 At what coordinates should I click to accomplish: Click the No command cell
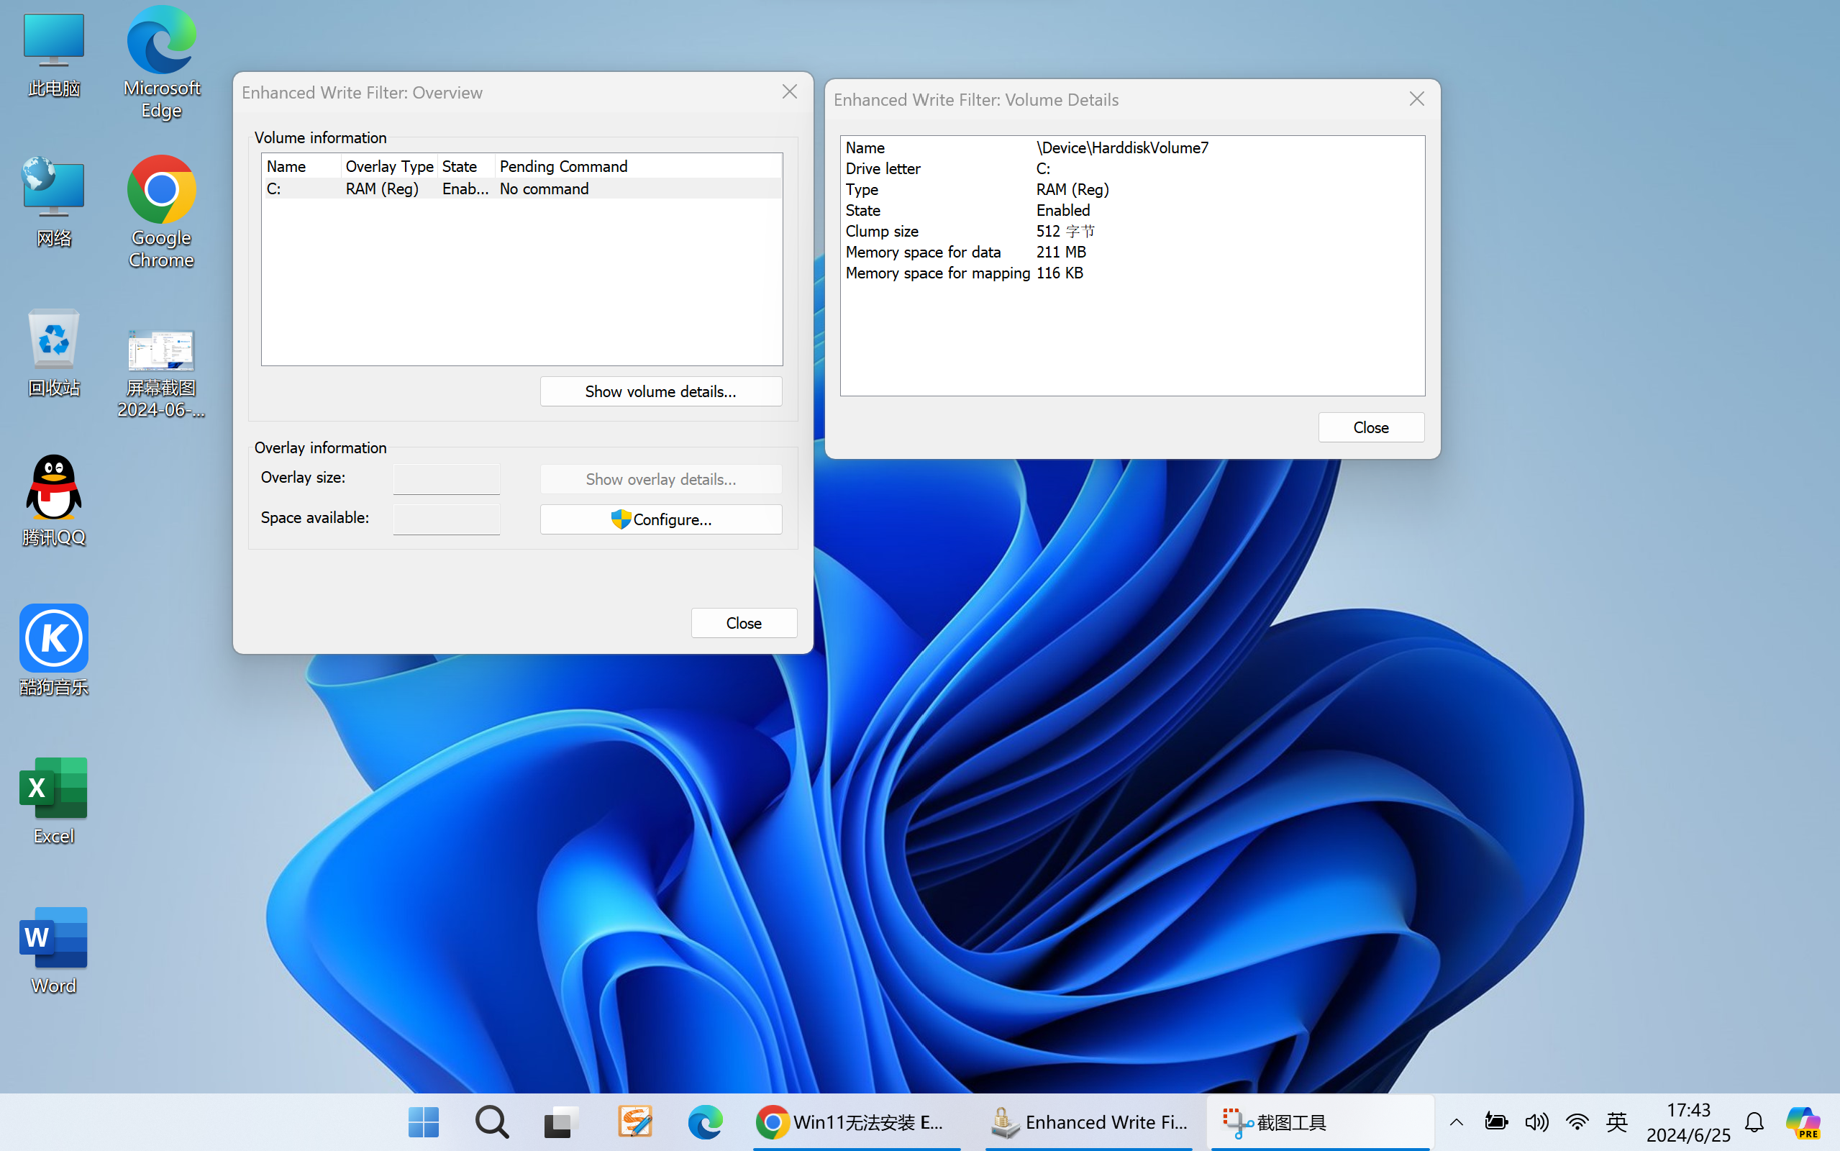[x=544, y=188]
